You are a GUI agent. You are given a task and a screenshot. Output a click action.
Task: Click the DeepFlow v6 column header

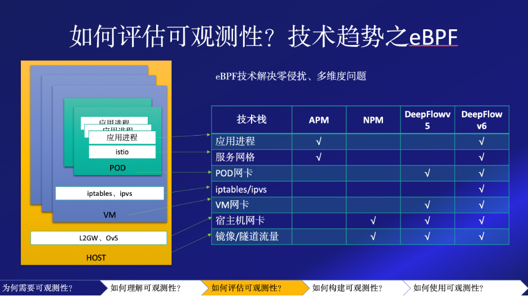point(482,120)
